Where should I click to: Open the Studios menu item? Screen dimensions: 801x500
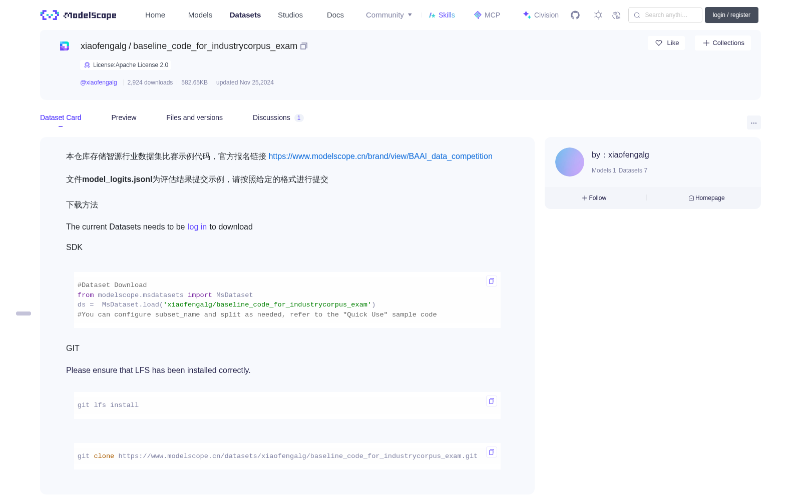pyautogui.click(x=290, y=15)
